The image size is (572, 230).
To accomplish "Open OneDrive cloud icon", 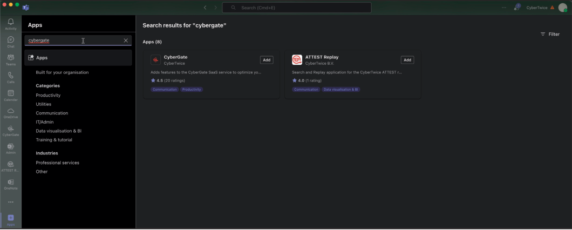I will coord(11,113).
